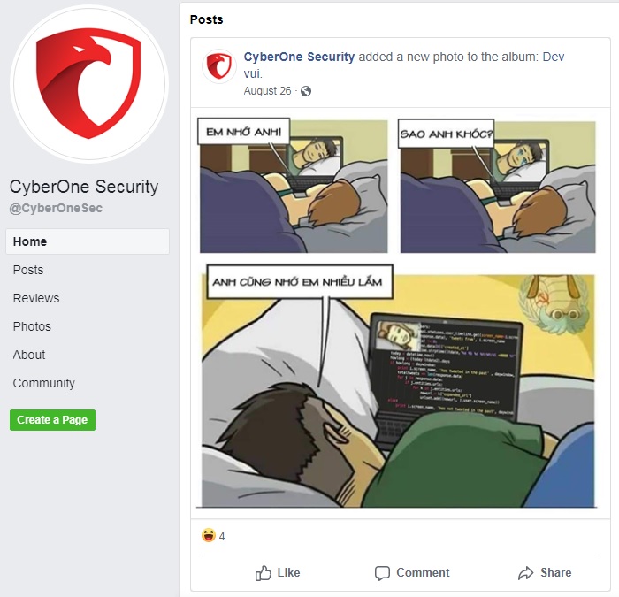Open the Photos section in sidebar
Viewport: 619px width, 597px height.
[32, 326]
